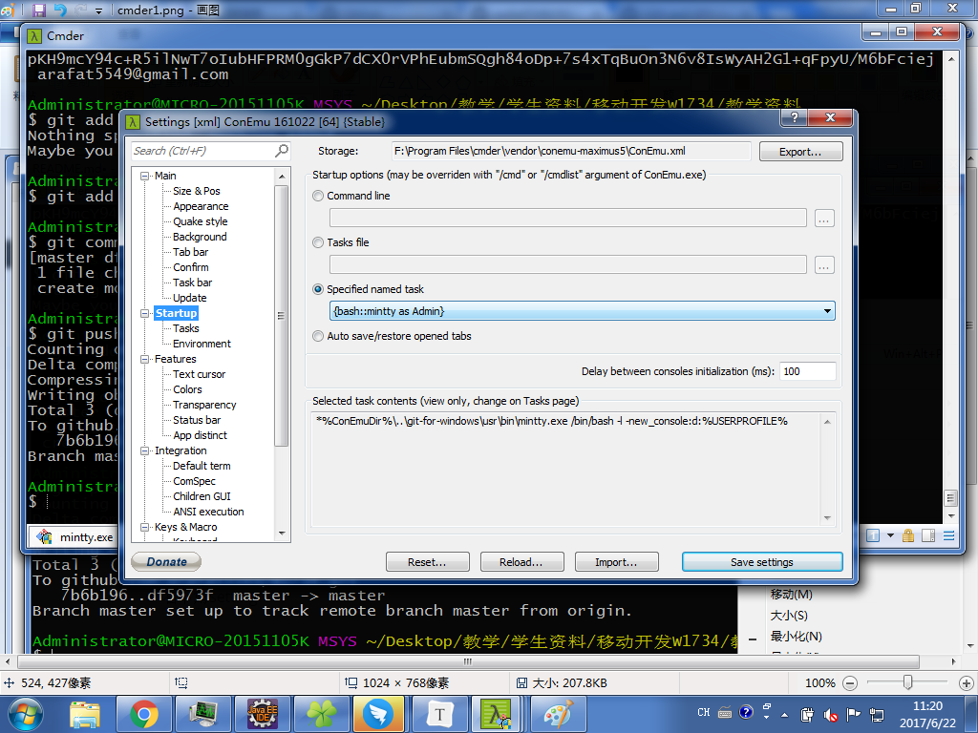Image resolution: width=978 pixels, height=733 pixels.
Task: Open the Tasks page under Startup
Action: (186, 328)
